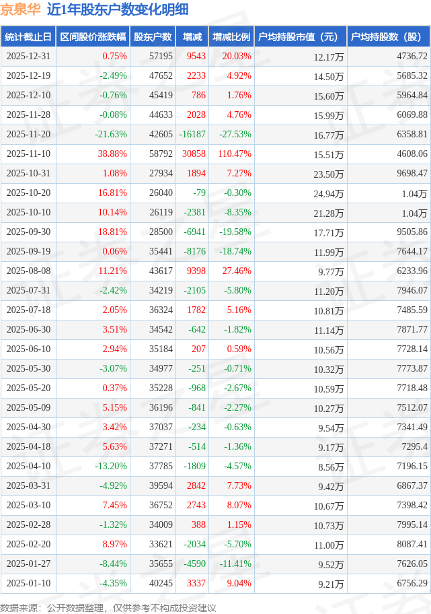431x614 pixels.
Task: Select the date cell 2025-11-10
Action: pos(28,153)
